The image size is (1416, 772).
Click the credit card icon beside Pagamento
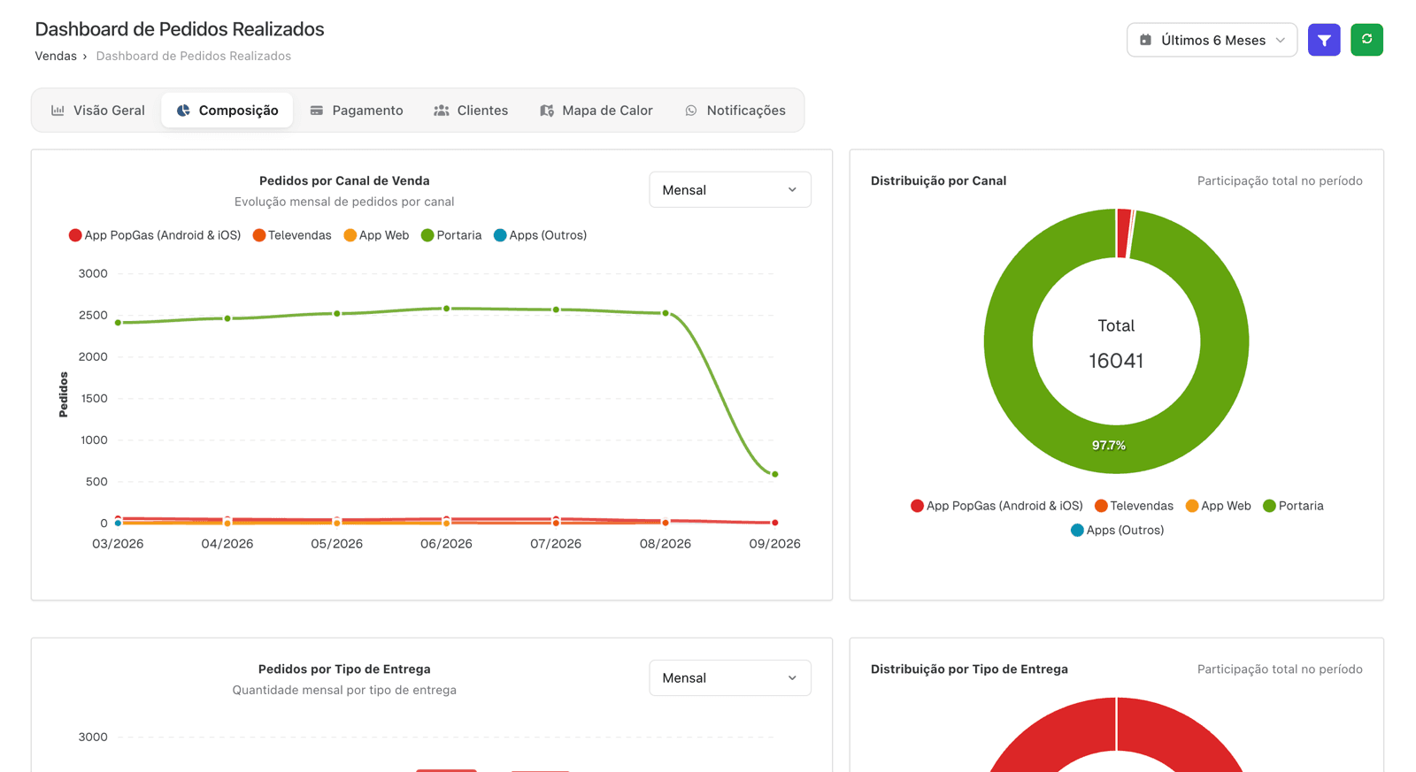pos(317,111)
